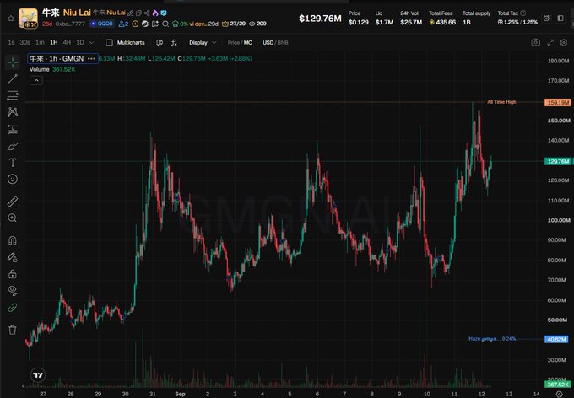Click the orange warning circle icon

[x=135, y=24]
